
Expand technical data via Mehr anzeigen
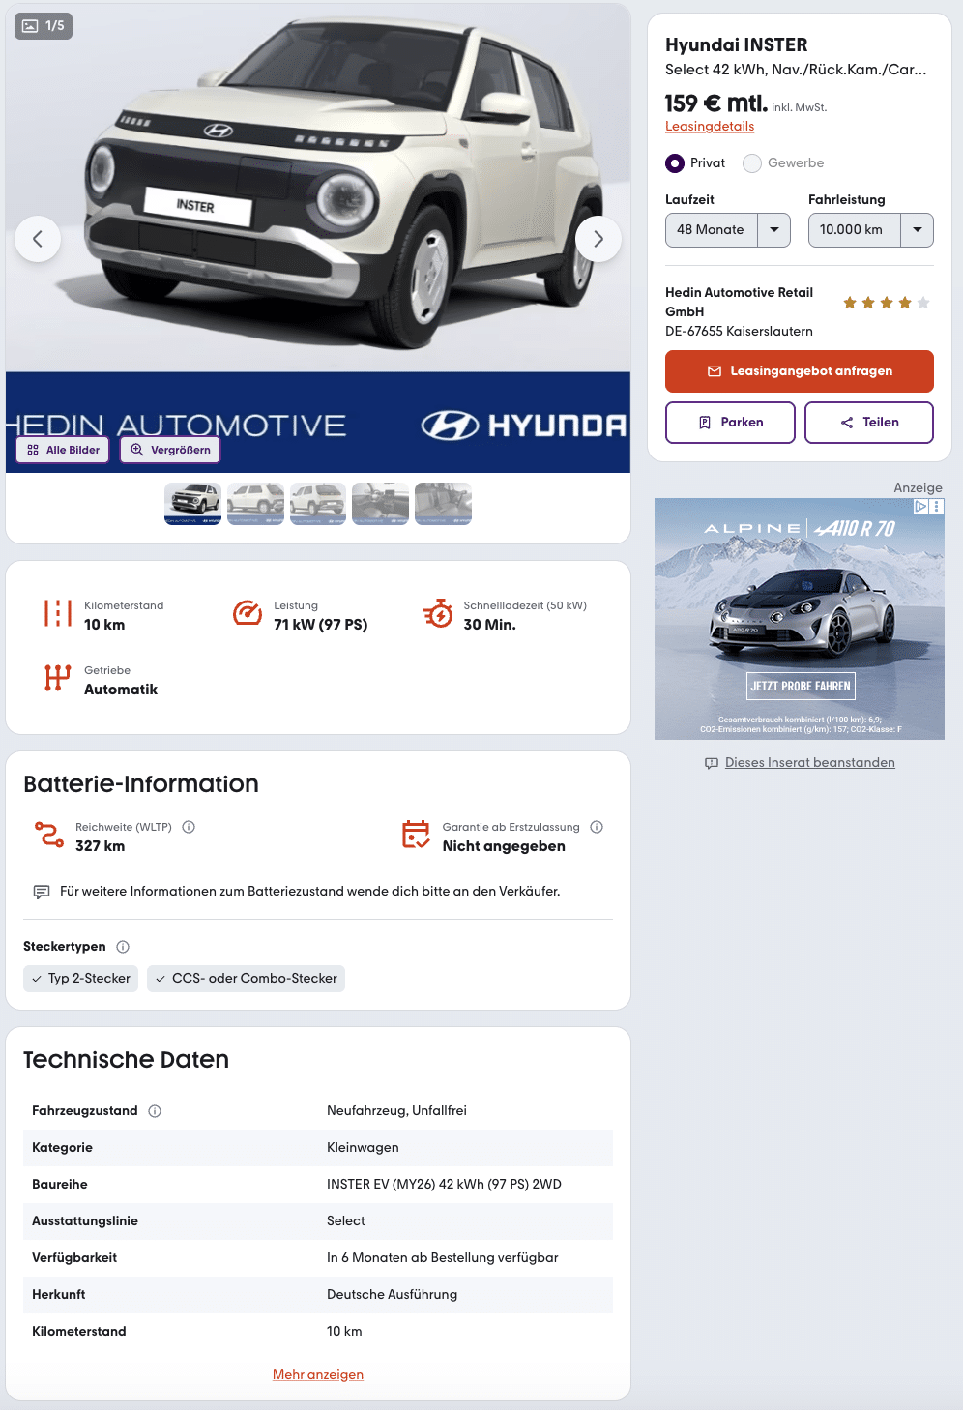(318, 1374)
